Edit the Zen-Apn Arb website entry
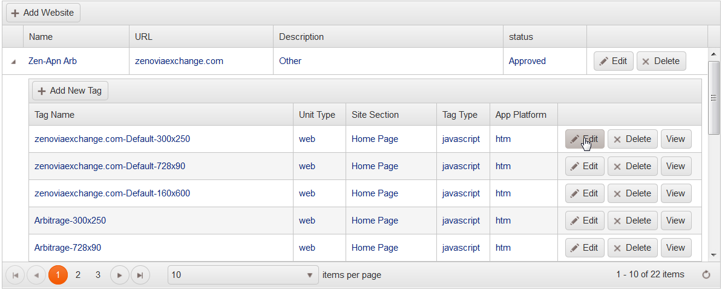Screen dimensions: 722x290 tap(613, 61)
